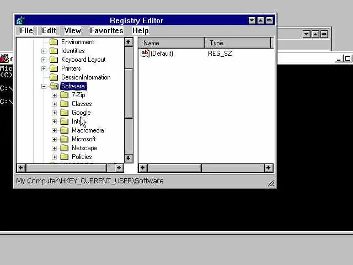Click the tree pane scroll left arrow
The image size is (353, 265).
point(21,168)
